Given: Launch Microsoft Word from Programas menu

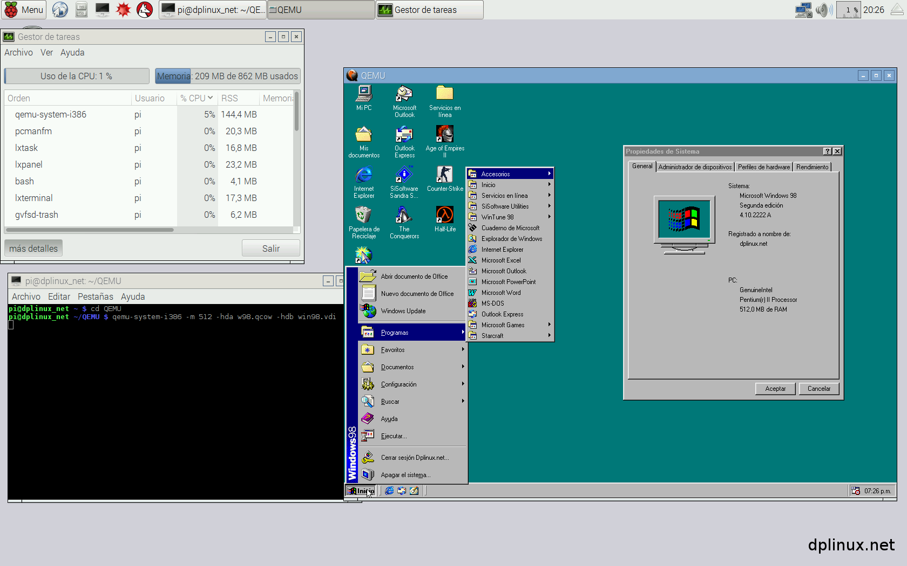Looking at the screenshot, I should pyautogui.click(x=510, y=292).
